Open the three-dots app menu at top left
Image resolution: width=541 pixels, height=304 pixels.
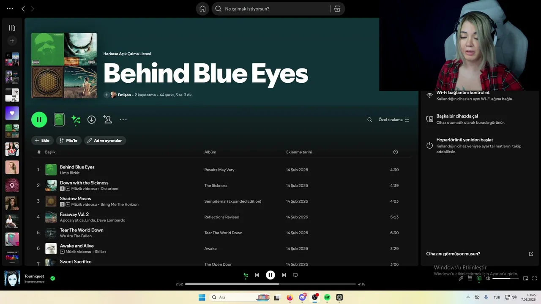coord(10,8)
